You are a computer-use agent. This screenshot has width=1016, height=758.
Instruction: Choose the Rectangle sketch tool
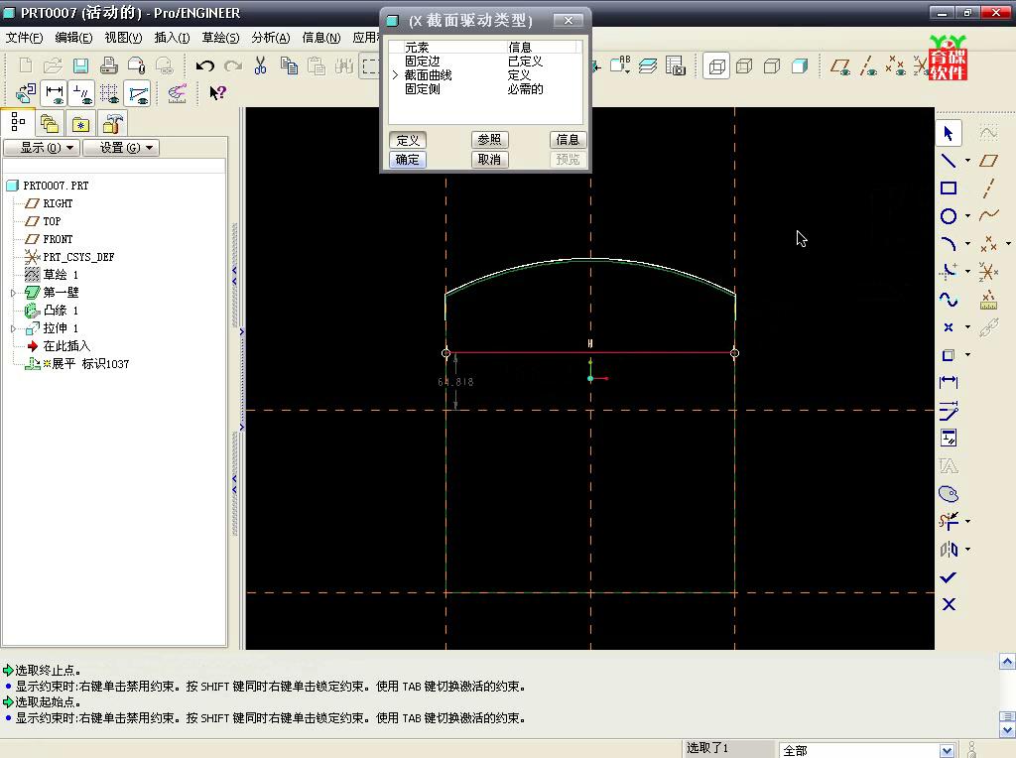point(949,189)
